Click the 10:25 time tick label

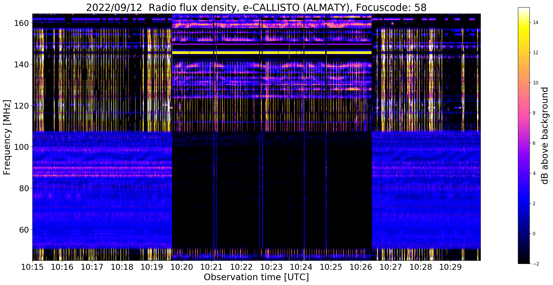tap(331, 267)
